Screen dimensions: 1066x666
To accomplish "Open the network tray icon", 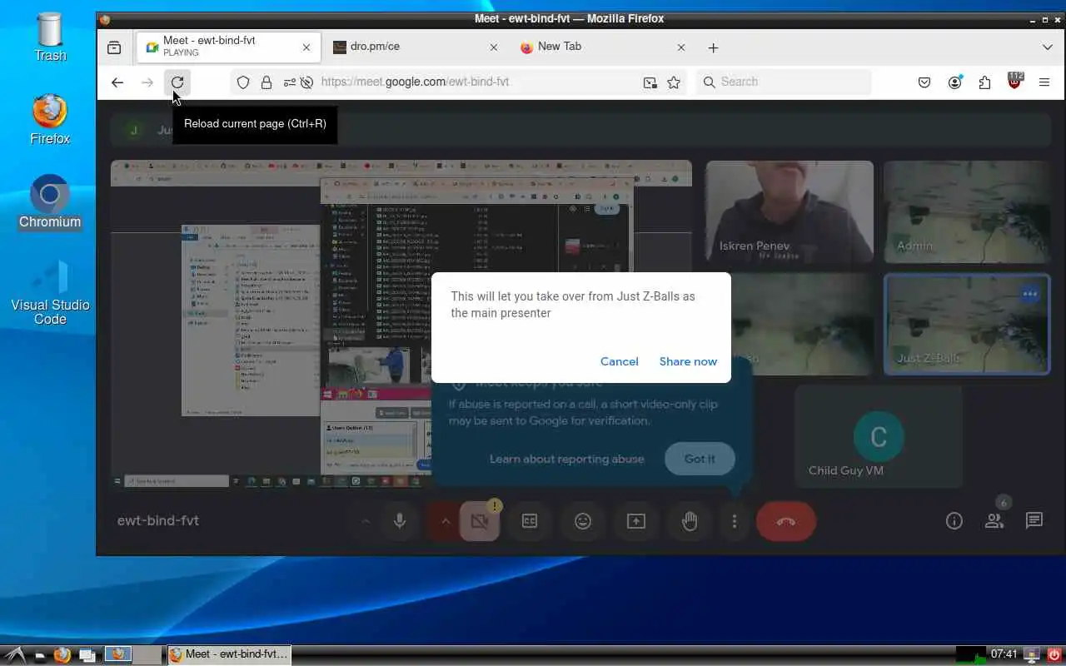I will coord(1033,654).
